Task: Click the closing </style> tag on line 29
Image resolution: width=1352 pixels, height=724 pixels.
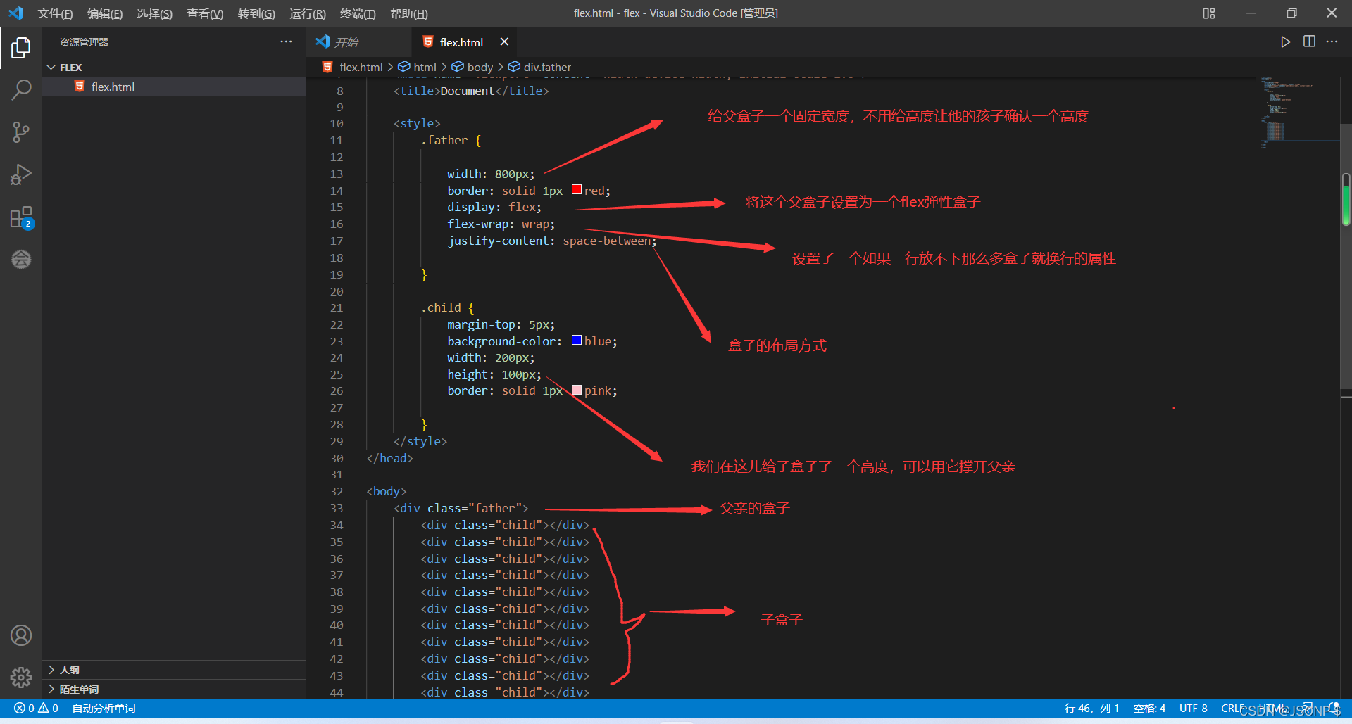Action: click(420, 441)
